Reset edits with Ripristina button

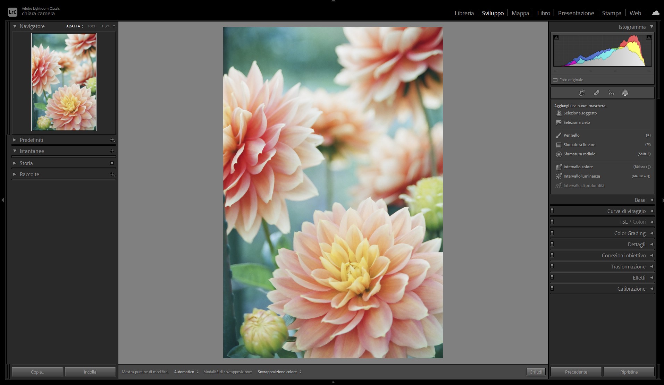coord(629,372)
